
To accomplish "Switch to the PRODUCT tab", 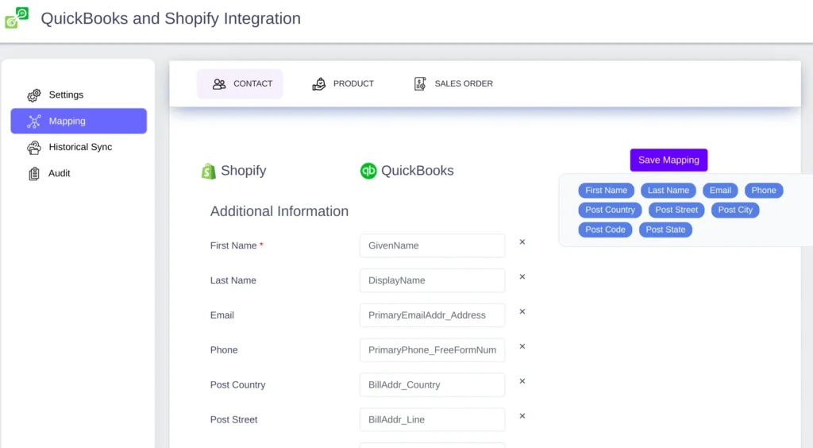I will click(x=343, y=83).
